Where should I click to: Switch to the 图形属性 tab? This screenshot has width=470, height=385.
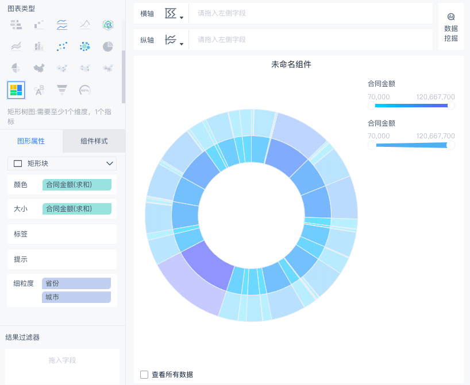(x=31, y=141)
